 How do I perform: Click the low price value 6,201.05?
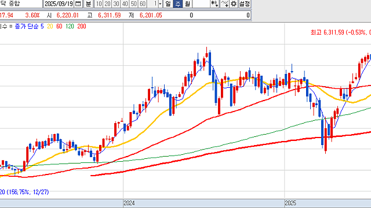(151, 16)
